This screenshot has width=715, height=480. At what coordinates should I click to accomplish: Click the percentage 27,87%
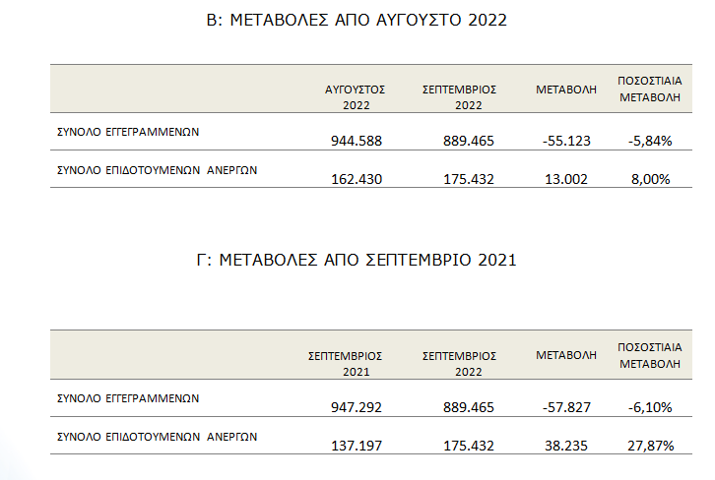651,446
